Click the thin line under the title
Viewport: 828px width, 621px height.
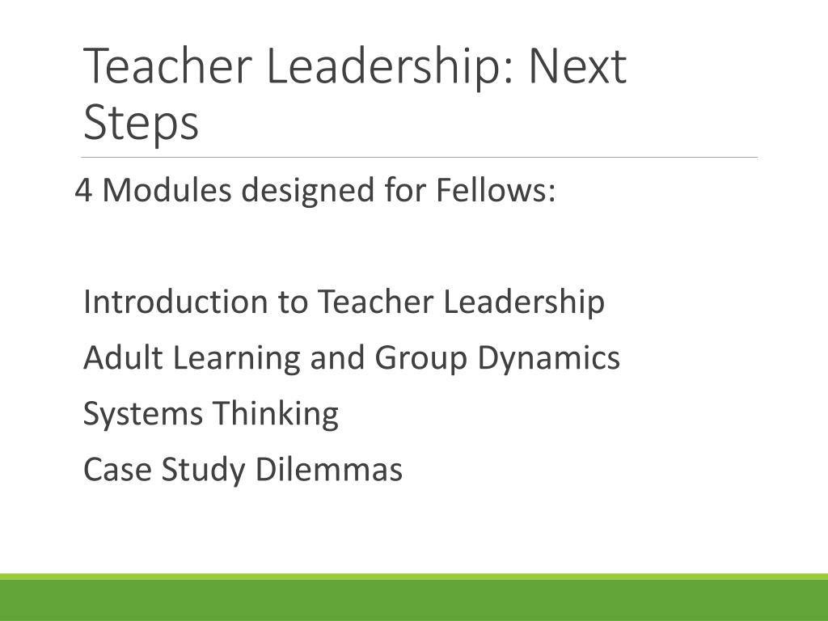420,158
